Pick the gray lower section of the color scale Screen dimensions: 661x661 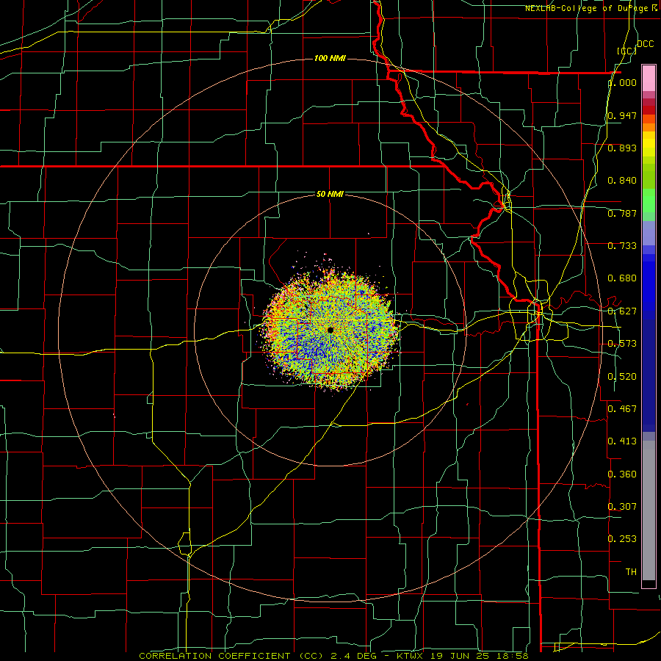tap(649, 510)
